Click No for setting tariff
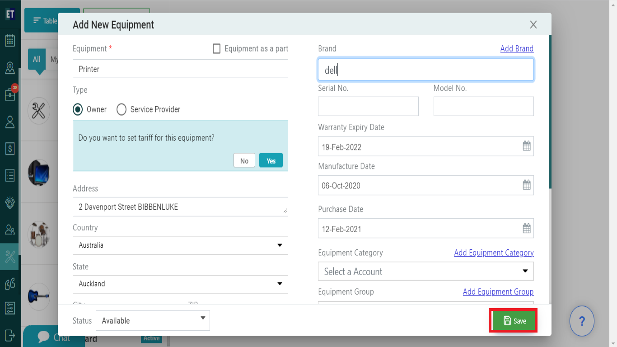This screenshot has width=617, height=347. (244, 160)
